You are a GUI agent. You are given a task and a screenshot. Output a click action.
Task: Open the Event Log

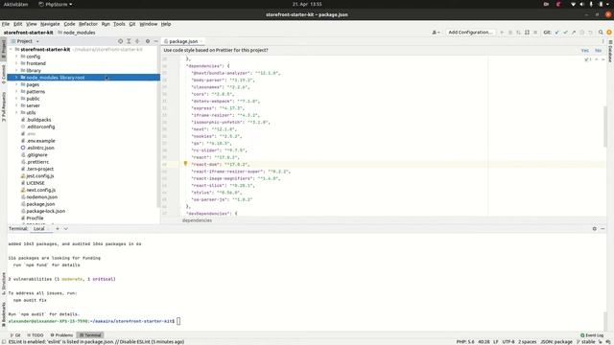[592, 335]
